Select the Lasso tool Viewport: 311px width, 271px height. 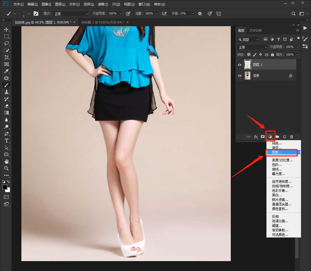point(6,43)
